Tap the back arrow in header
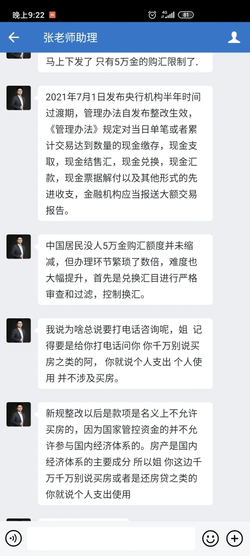The image size is (250, 556). point(14,38)
